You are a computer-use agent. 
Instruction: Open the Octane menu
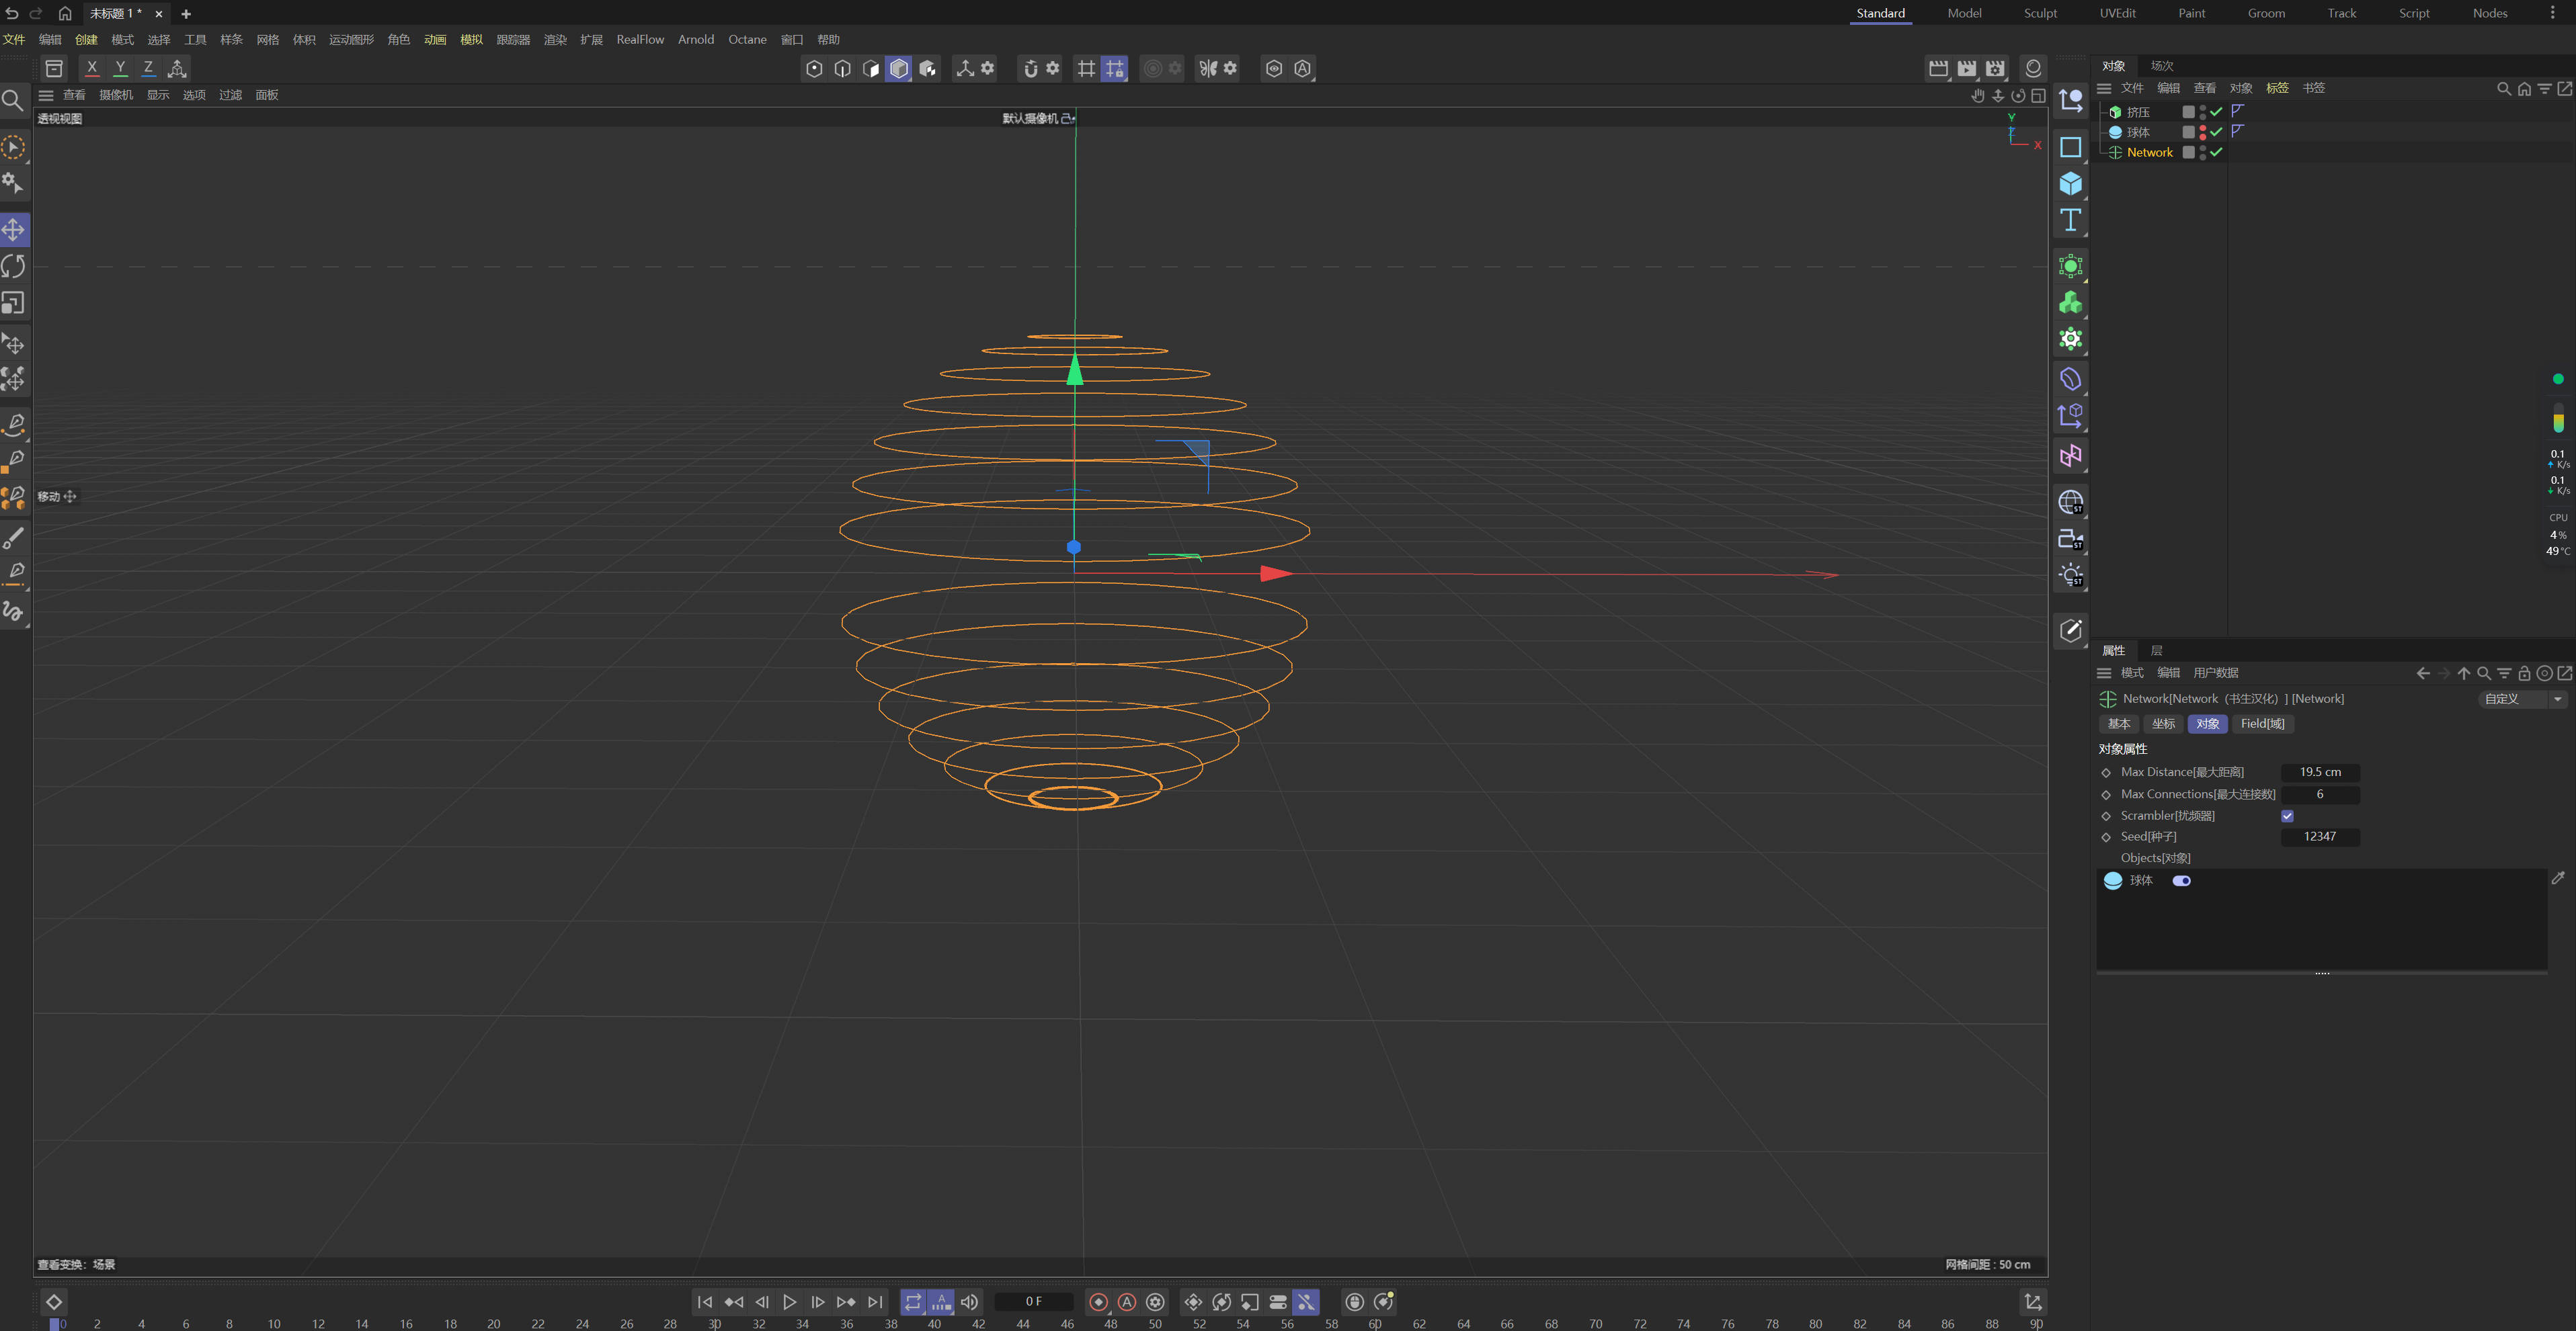click(747, 39)
